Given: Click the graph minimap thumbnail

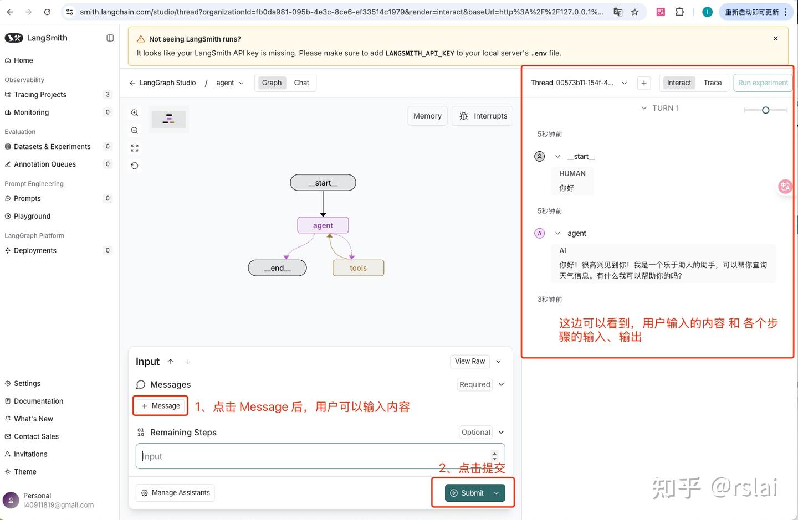Looking at the screenshot, I should (169, 119).
